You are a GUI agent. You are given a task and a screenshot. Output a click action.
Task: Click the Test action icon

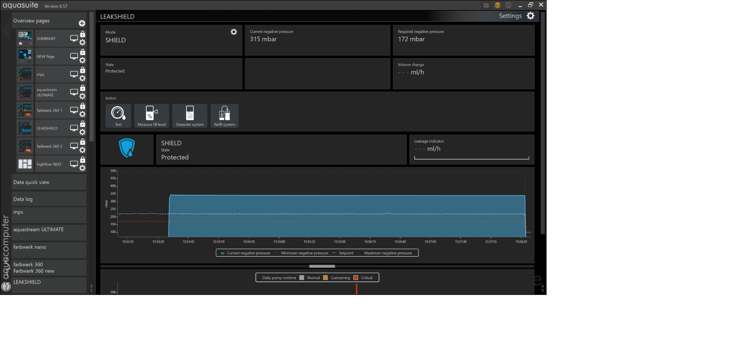(118, 115)
